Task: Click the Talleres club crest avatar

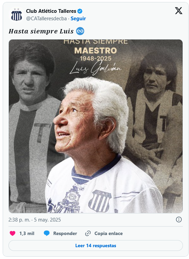Action: 16,15
